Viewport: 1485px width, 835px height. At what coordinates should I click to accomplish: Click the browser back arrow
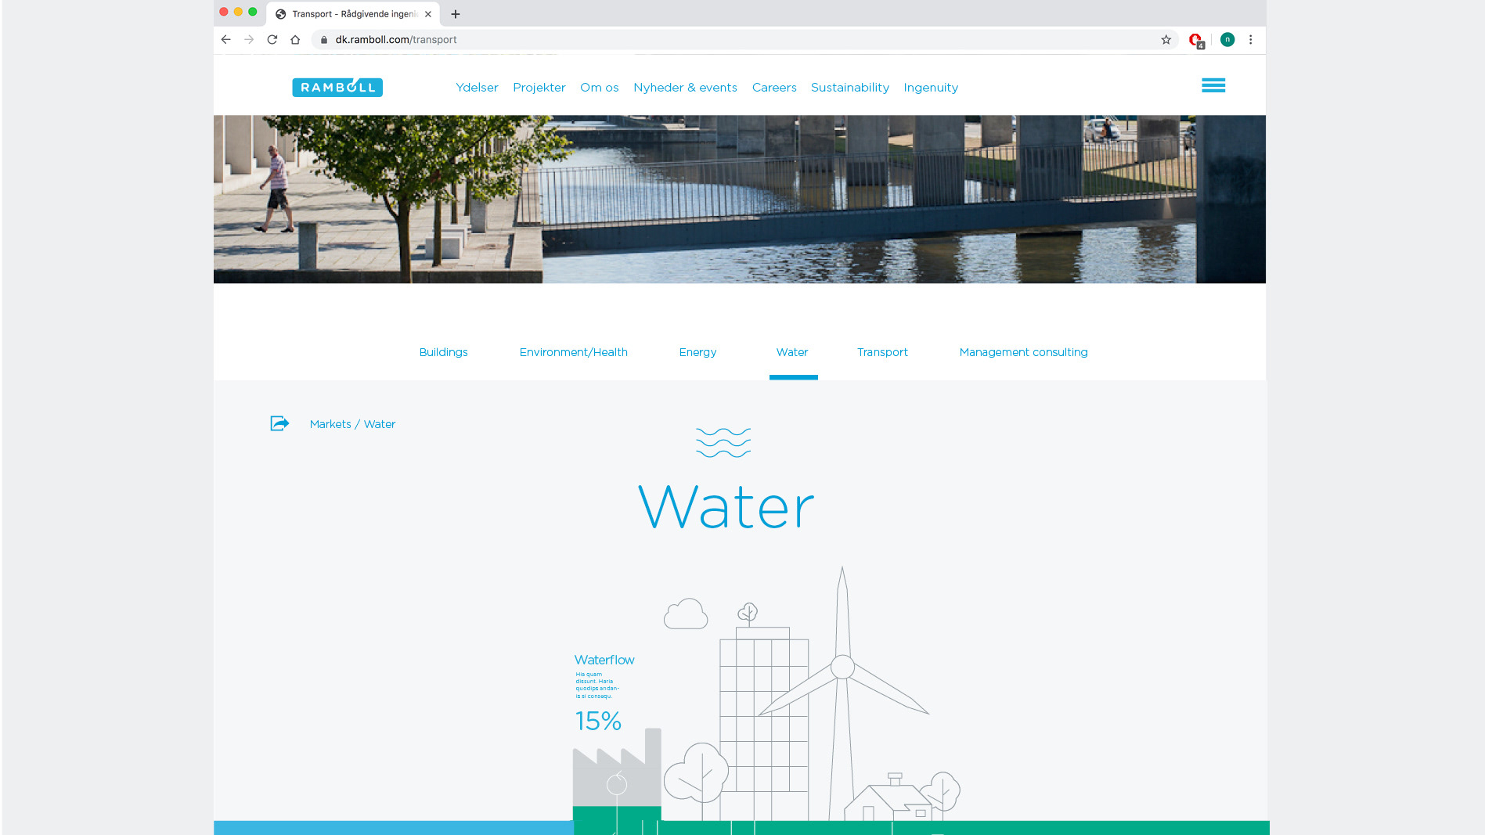[x=225, y=39]
